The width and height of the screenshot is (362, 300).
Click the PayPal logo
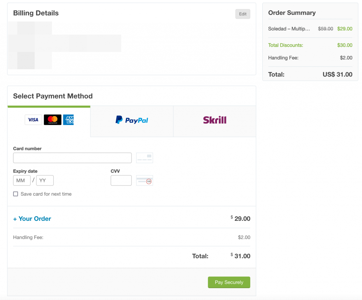[132, 120]
